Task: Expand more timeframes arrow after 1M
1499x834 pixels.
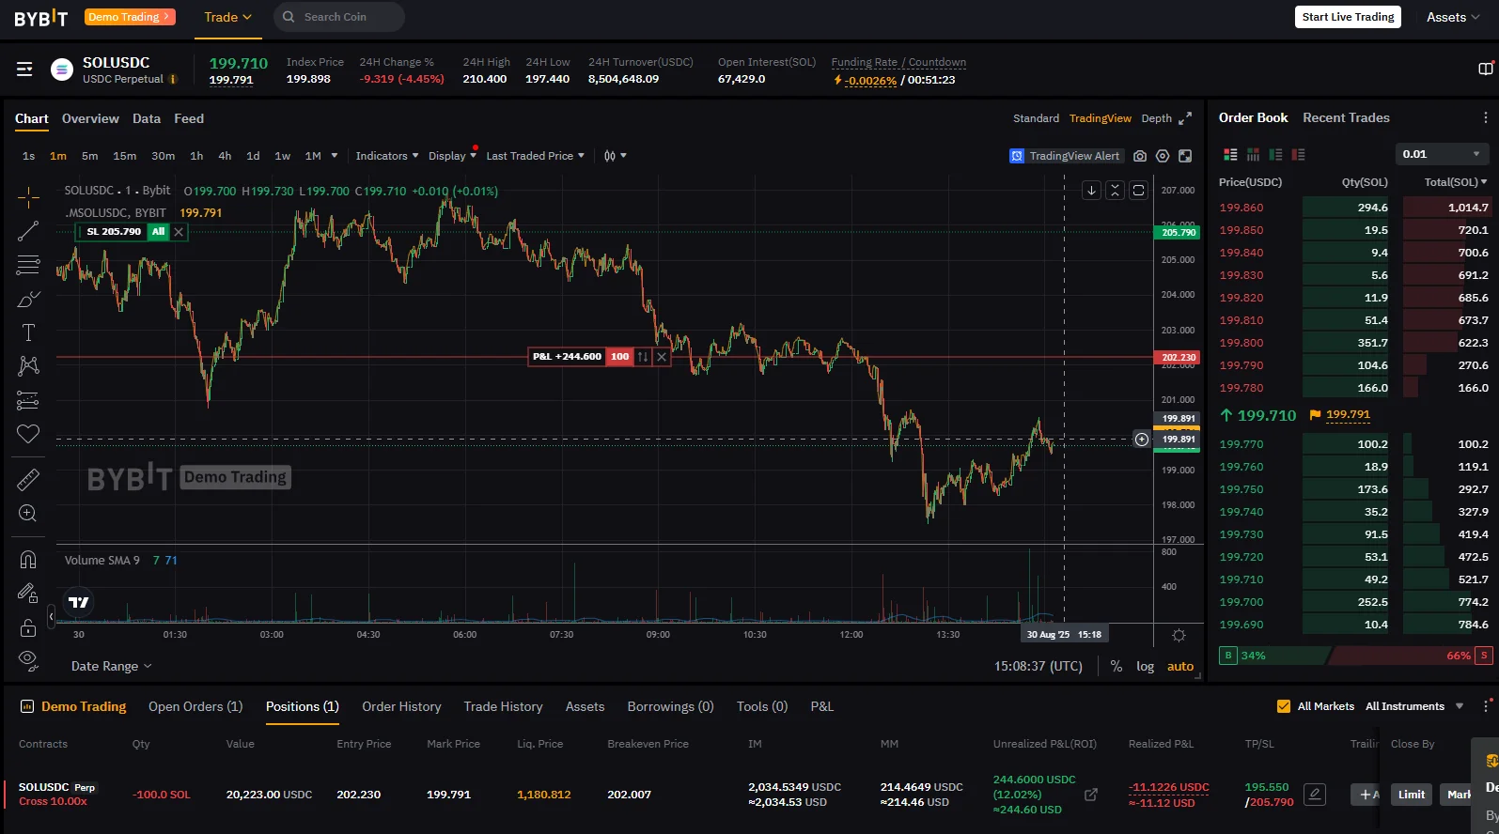Action: click(335, 156)
